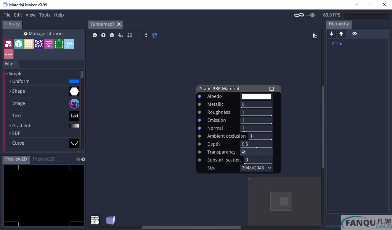Screen dimensions: 392x230
Task: Click the grid size value field
Action: (134, 35)
